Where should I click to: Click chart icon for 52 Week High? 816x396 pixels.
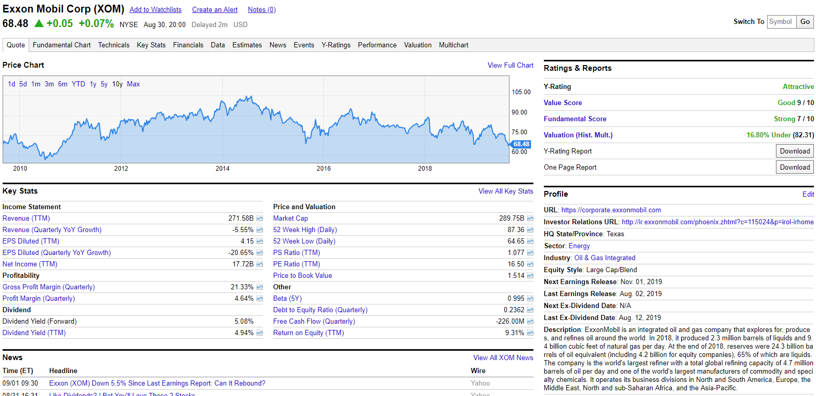(530, 230)
